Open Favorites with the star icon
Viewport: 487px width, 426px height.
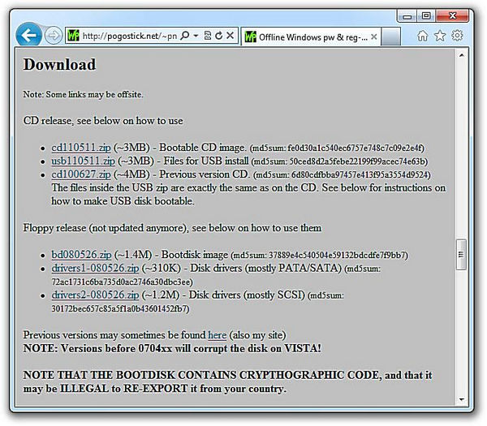pos(440,36)
